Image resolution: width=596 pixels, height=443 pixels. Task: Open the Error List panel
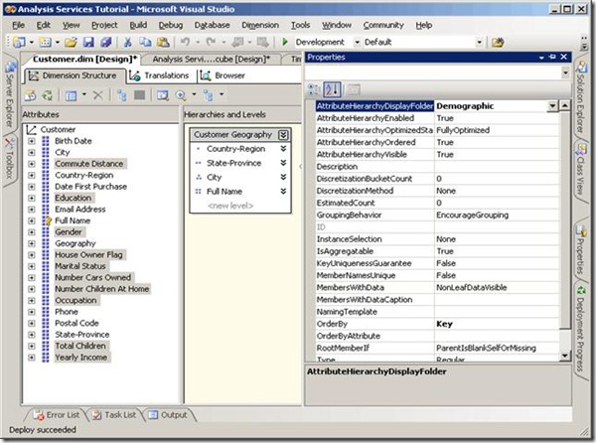tap(58, 414)
